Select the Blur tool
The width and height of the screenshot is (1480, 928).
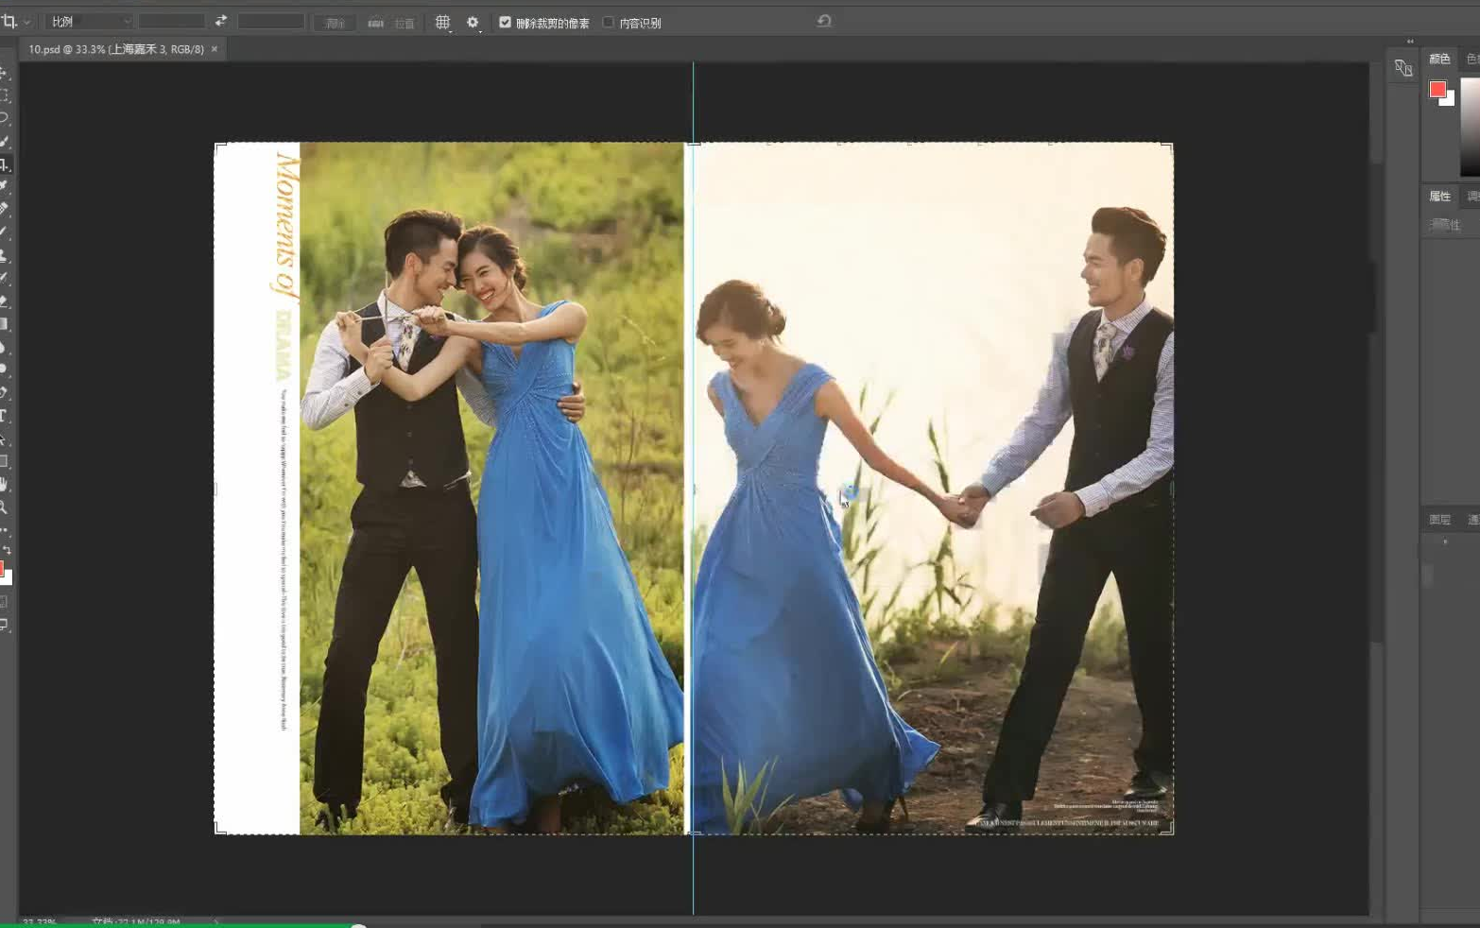click(x=5, y=347)
